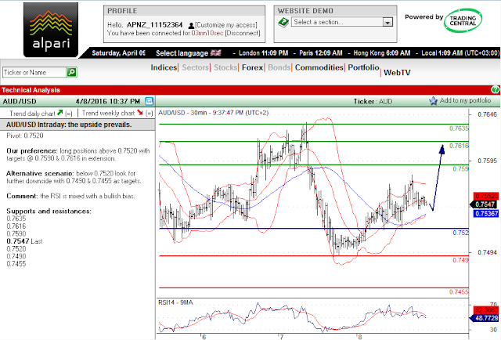Click the Disconnect link

243,33
